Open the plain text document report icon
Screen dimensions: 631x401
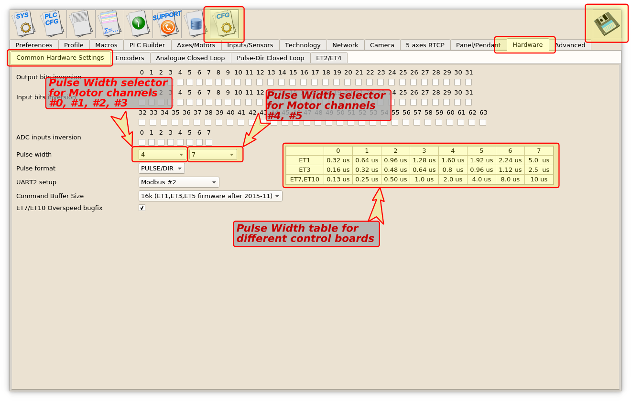[x=81, y=23]
